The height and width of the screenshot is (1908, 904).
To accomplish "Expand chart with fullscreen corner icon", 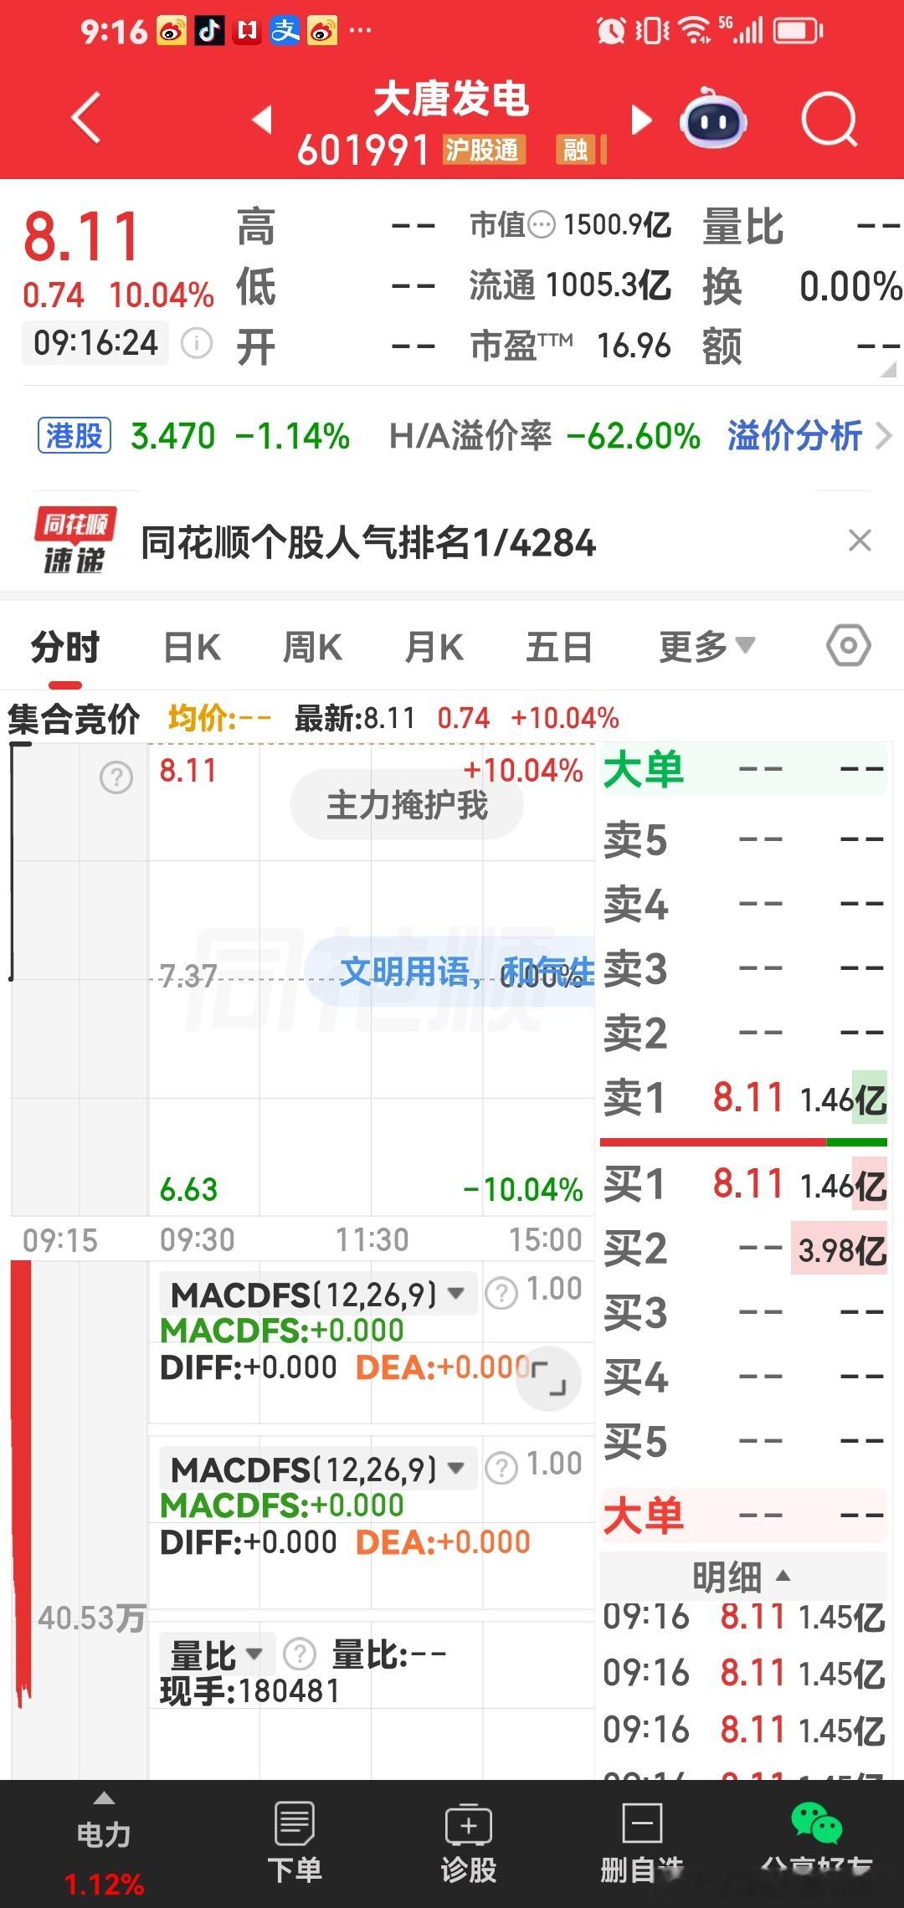I will [548, 1379].
